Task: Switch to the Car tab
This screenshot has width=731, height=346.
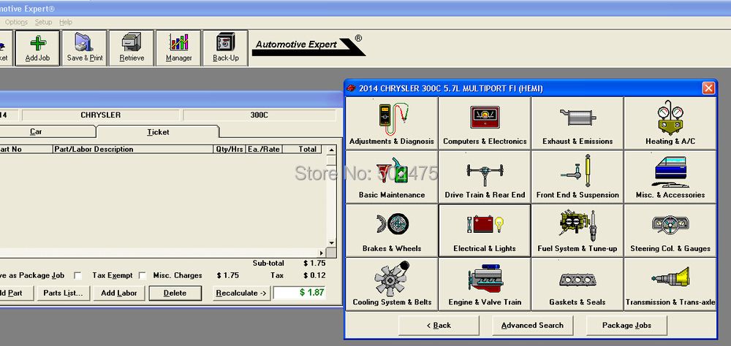Action: pos(36,132)
